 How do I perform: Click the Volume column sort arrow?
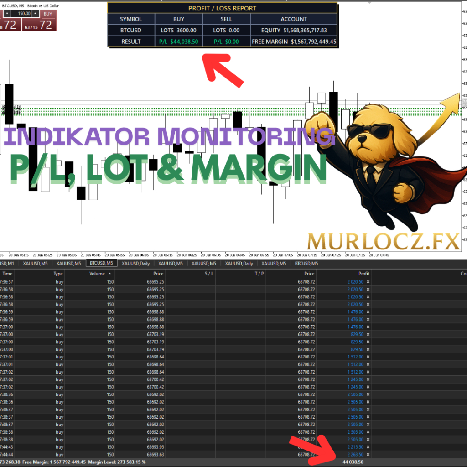(109, 274)
